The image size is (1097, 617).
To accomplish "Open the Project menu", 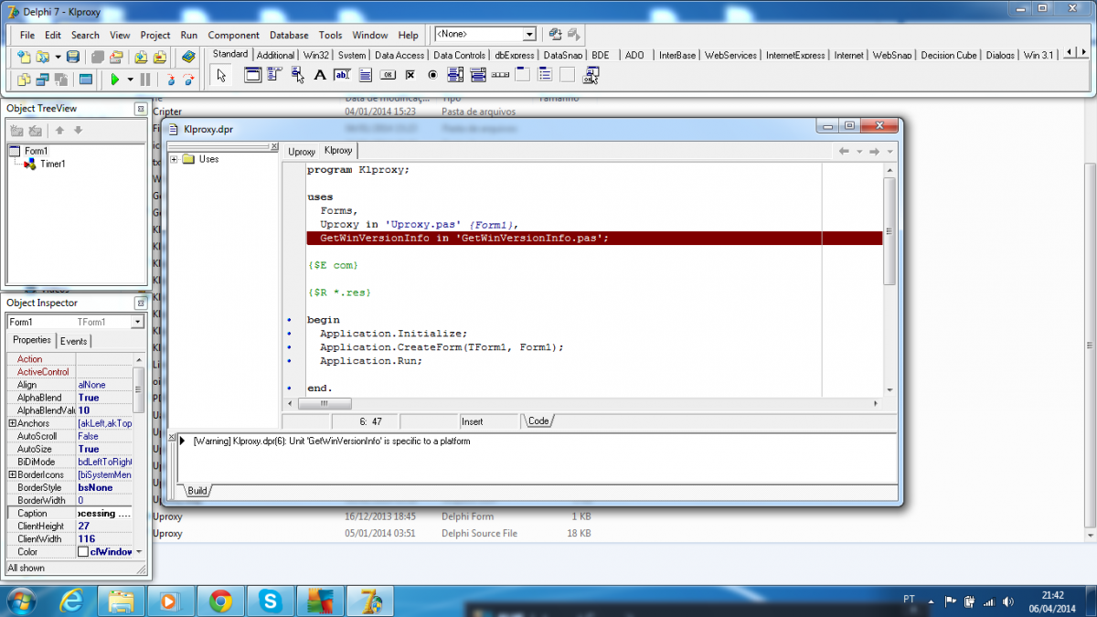I will tap(155, 35).
